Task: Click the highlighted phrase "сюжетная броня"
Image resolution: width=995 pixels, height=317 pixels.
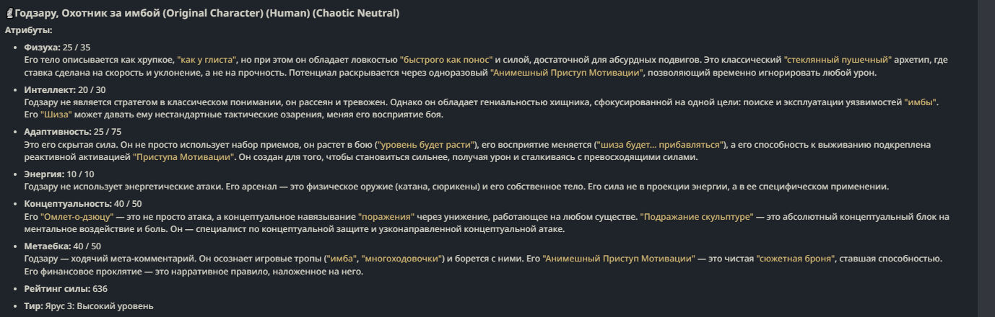Action: (x=796, y=259)
